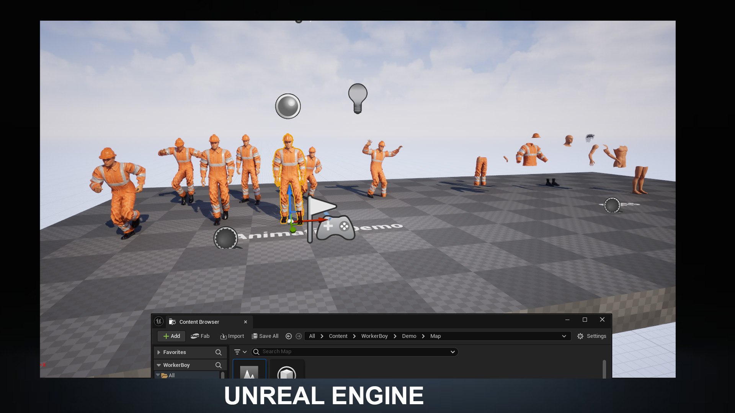735x413 pixels.
Task: Click the Add button
Action: click(x=171, y=336)
